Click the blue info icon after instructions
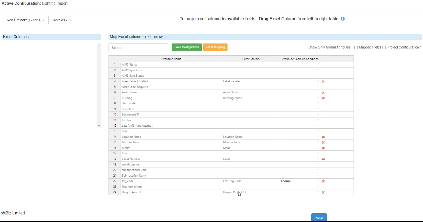 click(x=343, y=19)
